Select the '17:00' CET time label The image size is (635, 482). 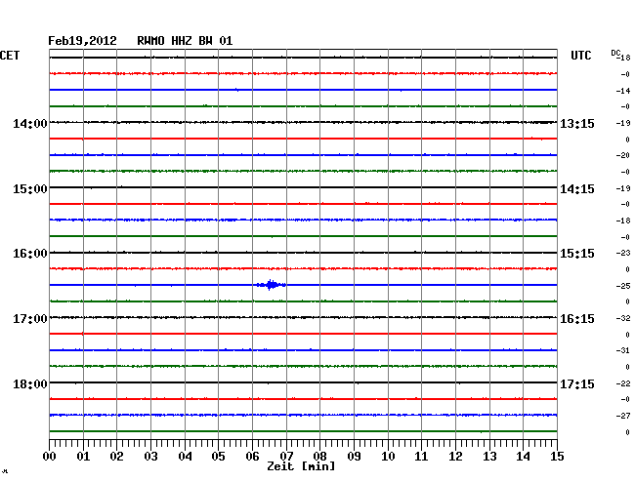(x=30, y=319)
